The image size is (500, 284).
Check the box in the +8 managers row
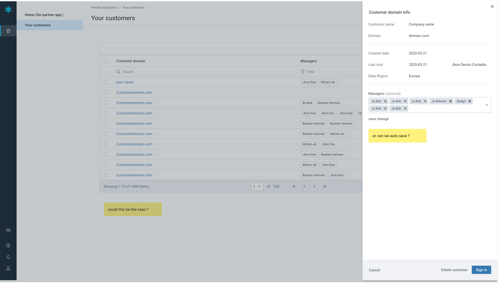[106, 113]
